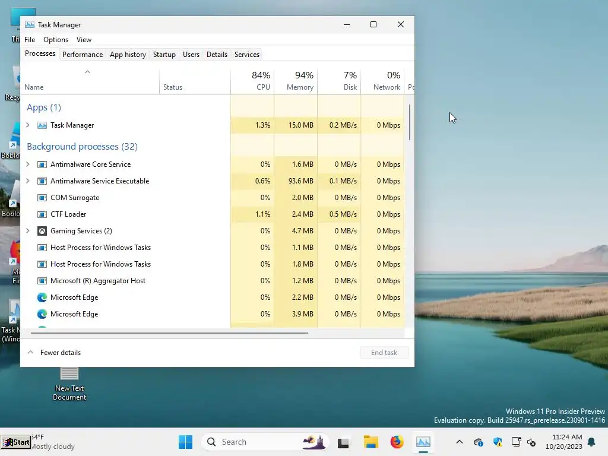608x456 pixels.
Task: Open the Options menu
Action: point(56,40)
